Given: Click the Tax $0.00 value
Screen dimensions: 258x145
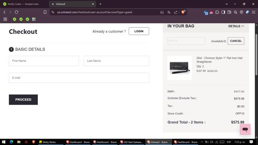Looking at the screenshot, I should [241, 106].
